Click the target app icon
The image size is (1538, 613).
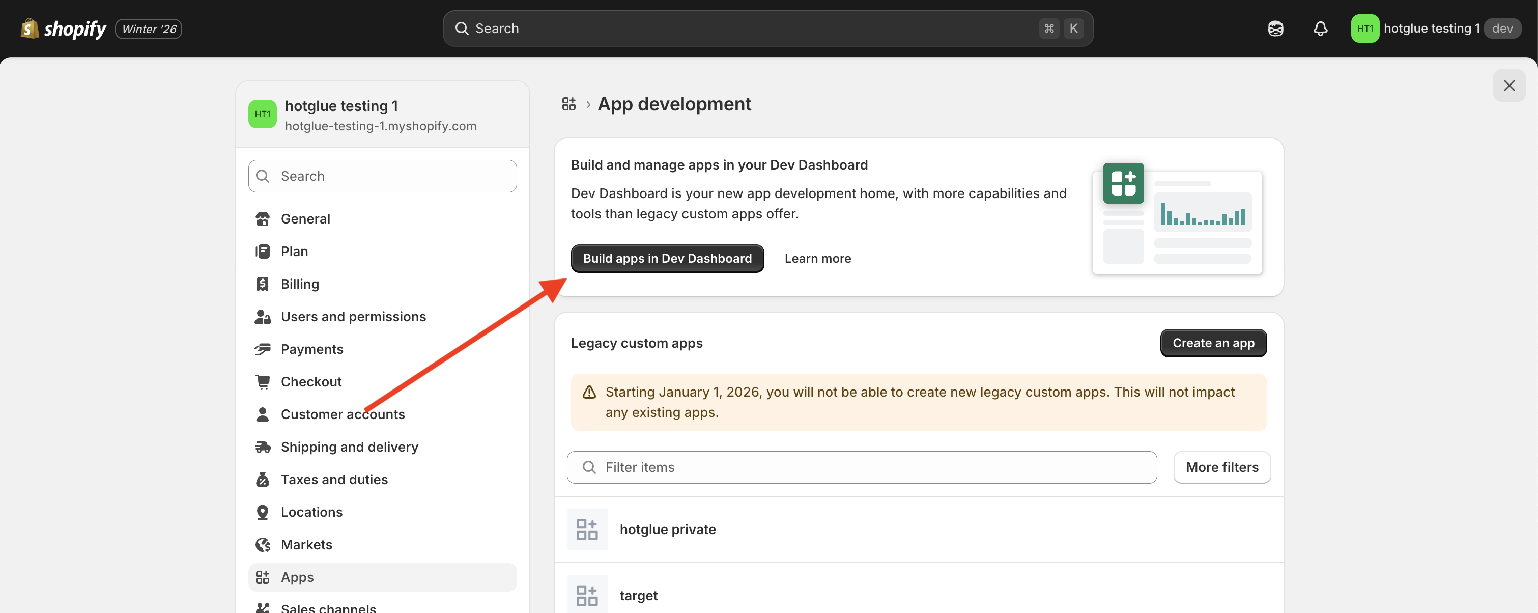point(586,595)
